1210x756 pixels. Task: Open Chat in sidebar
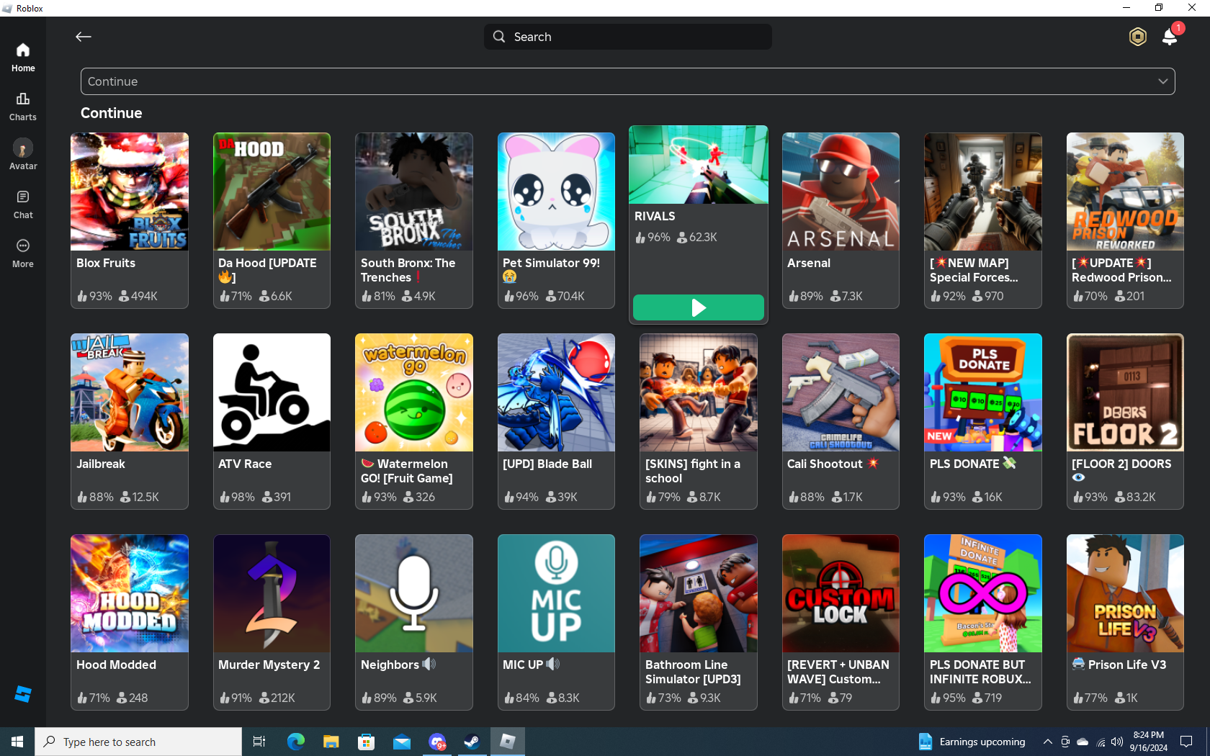pyautogui.click(x=23, y=204)
